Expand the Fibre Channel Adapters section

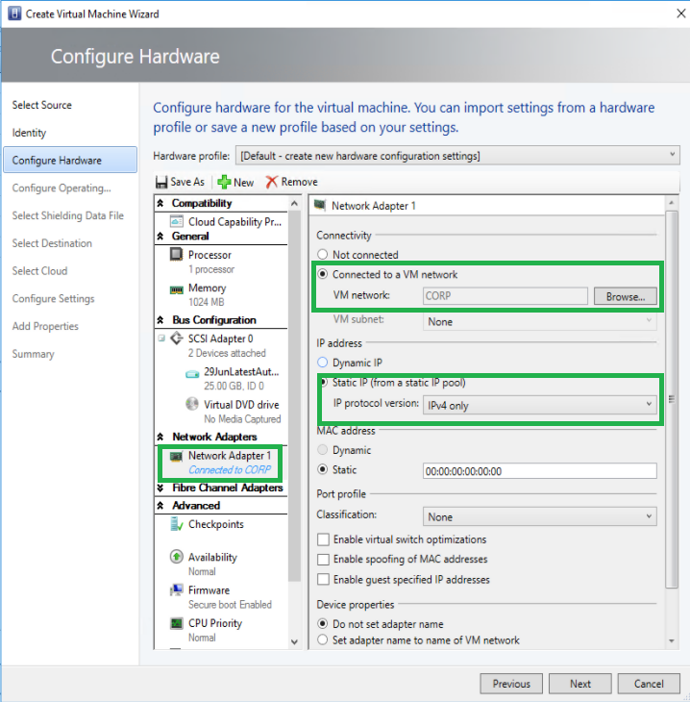click(160, 488)
